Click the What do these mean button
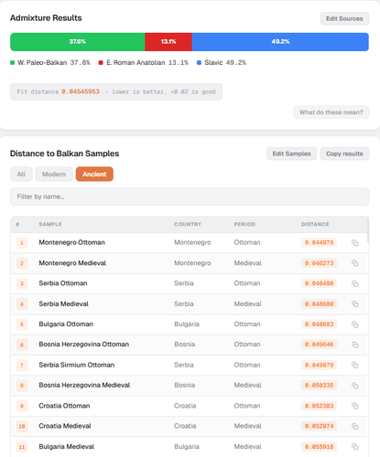380x457 pixels. (x=331, y=112)
